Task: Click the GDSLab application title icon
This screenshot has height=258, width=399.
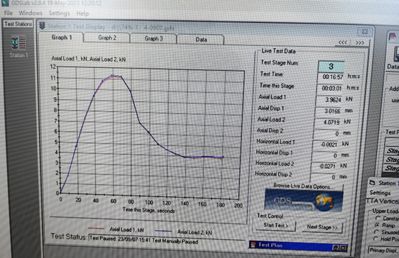Action: 5,3
